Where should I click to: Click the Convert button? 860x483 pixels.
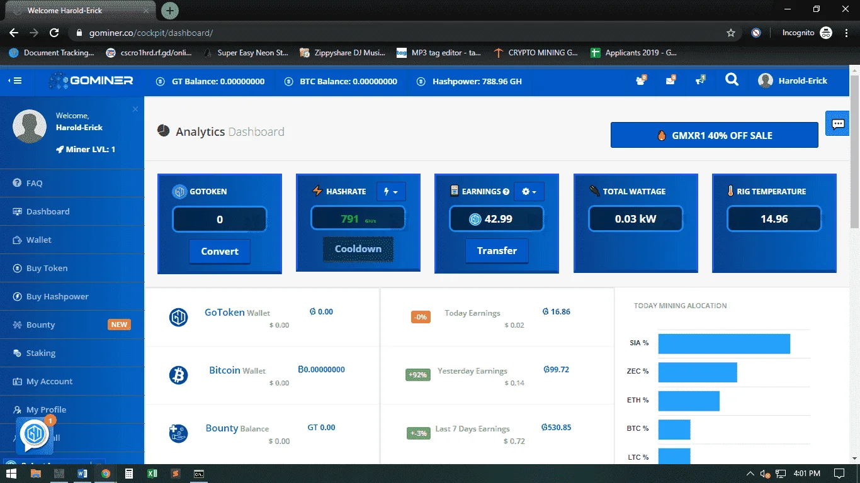tap(220, 252)
